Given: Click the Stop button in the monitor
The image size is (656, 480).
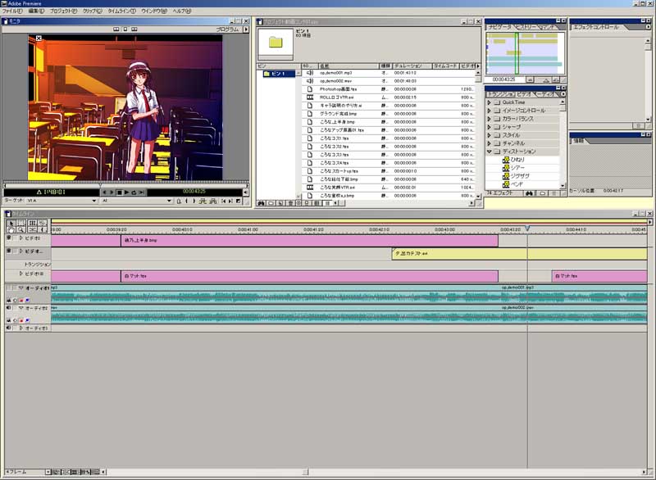Looking at the screenshot, I should point(119,192).
